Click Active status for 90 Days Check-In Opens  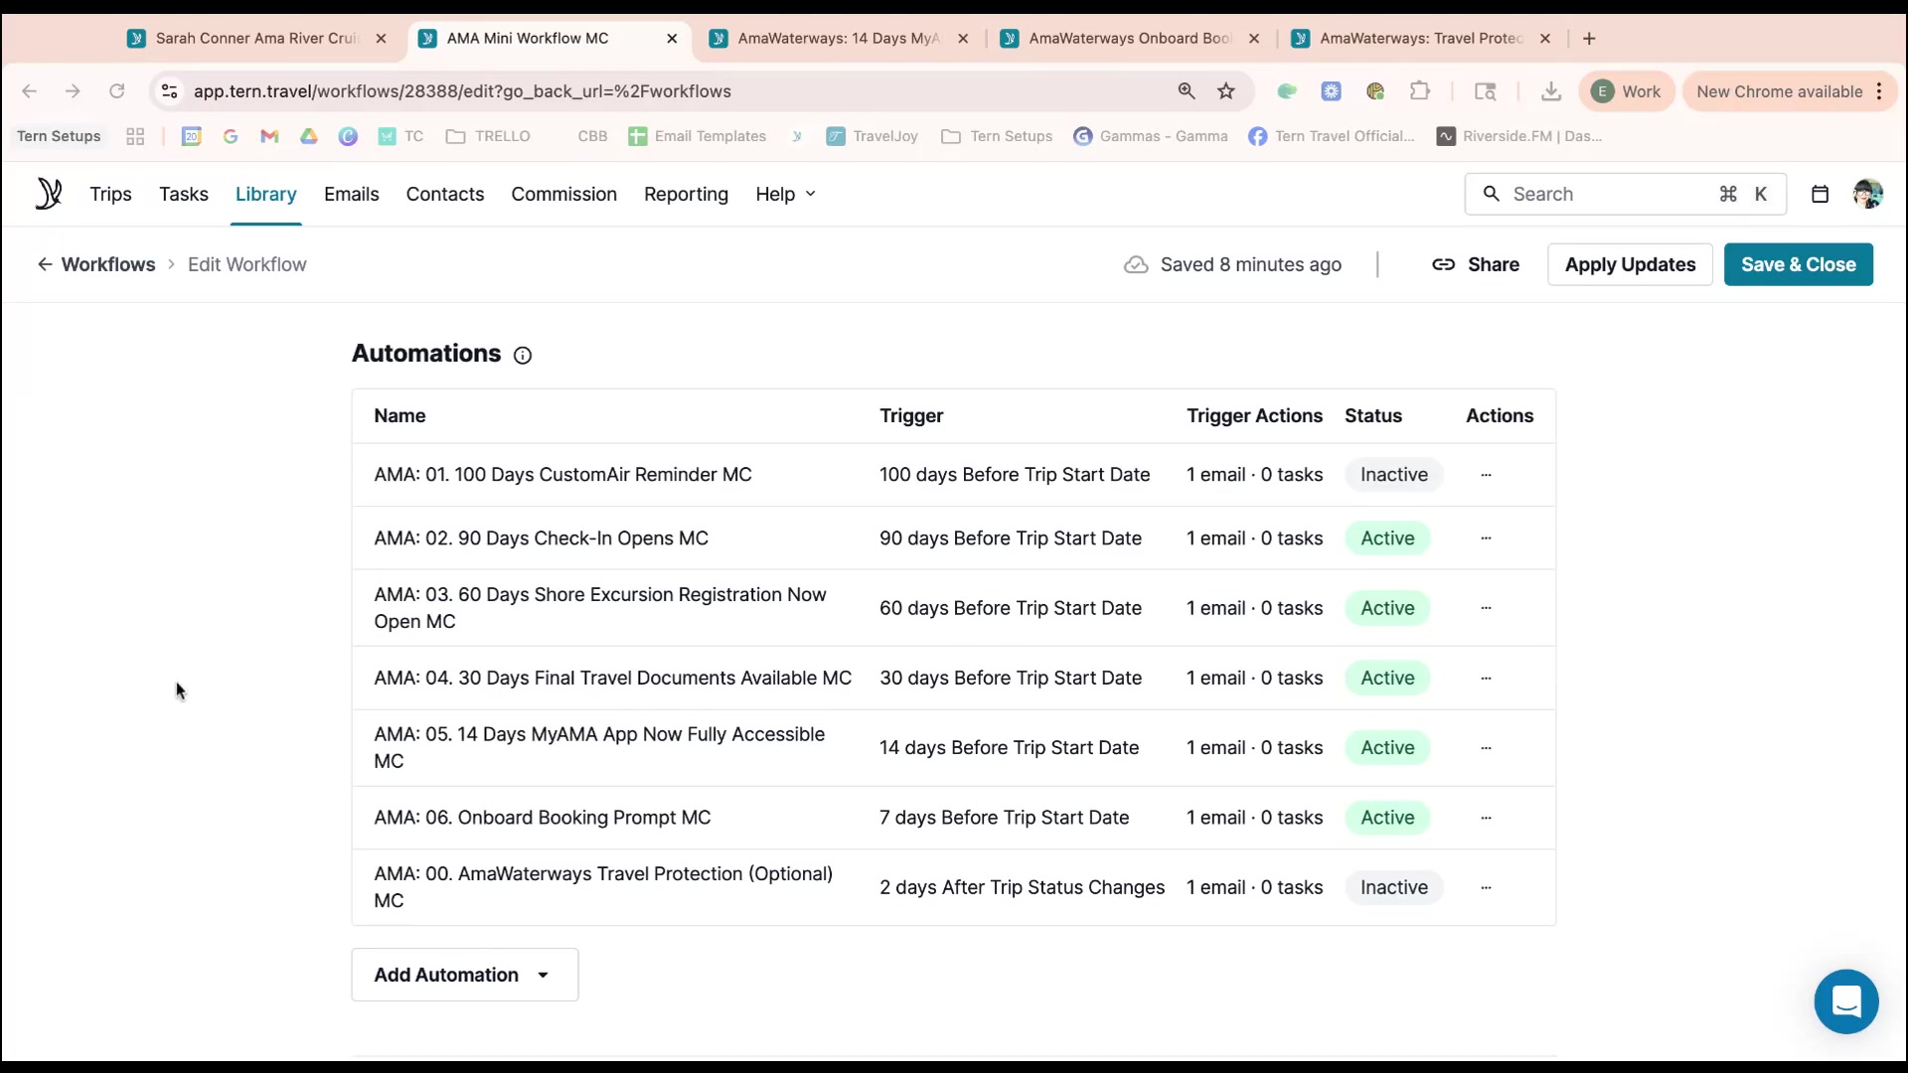coord(1387,538)
